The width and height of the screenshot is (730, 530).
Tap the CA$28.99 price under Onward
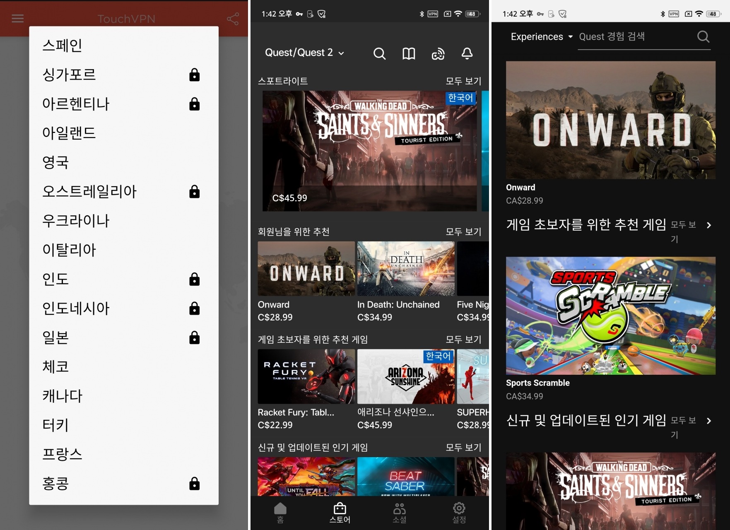click(524, 201)
